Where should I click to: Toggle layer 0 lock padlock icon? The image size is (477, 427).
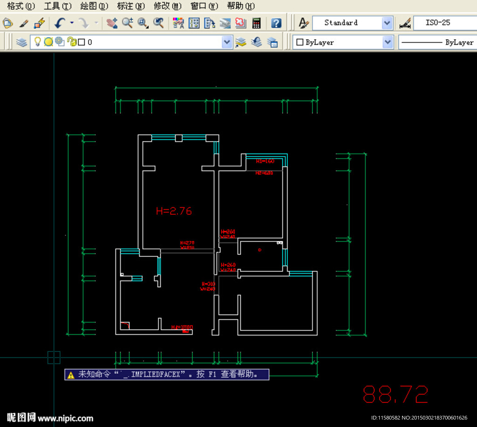[71, 42]
